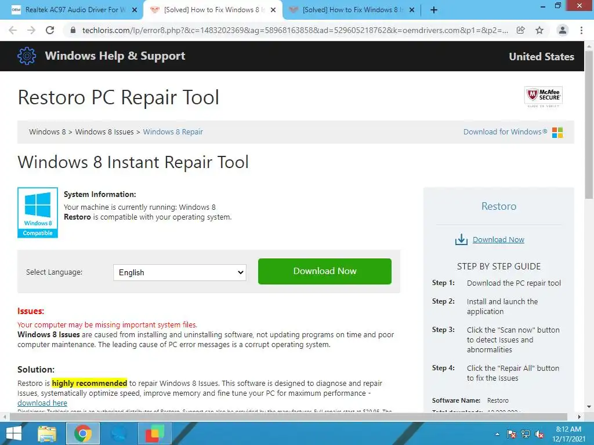
Task: Close the Realtek AC97 Audio Driver tab
Action: (x=135, y=10)
